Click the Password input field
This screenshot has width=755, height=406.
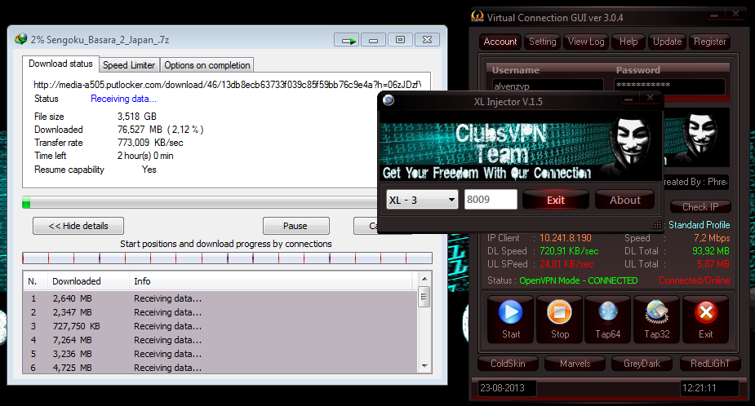(669, 86)
